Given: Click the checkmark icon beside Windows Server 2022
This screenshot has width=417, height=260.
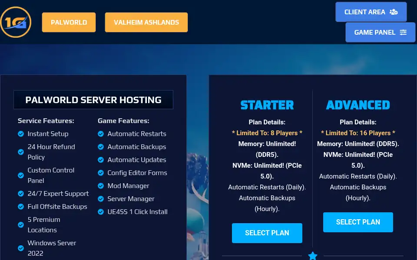Looking at the screenshot, I should (x=21, y=248).
